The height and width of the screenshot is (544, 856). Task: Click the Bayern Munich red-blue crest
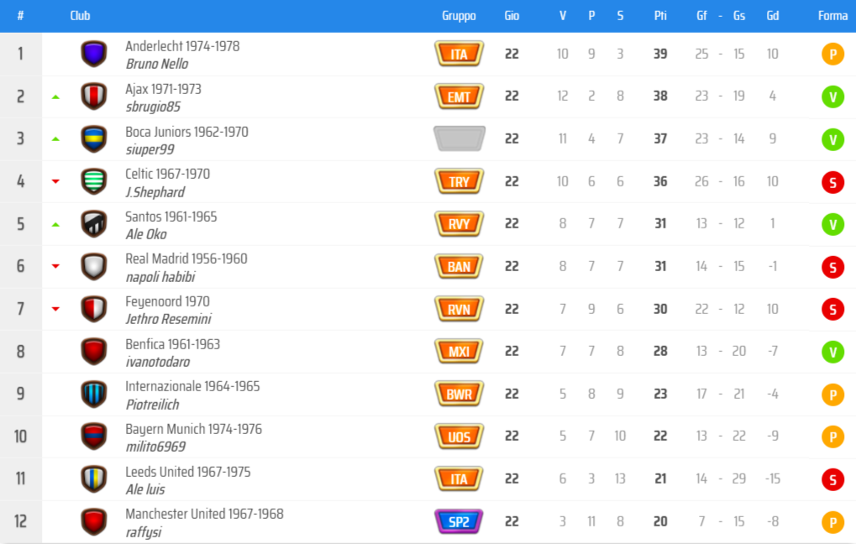coord(94,437)
